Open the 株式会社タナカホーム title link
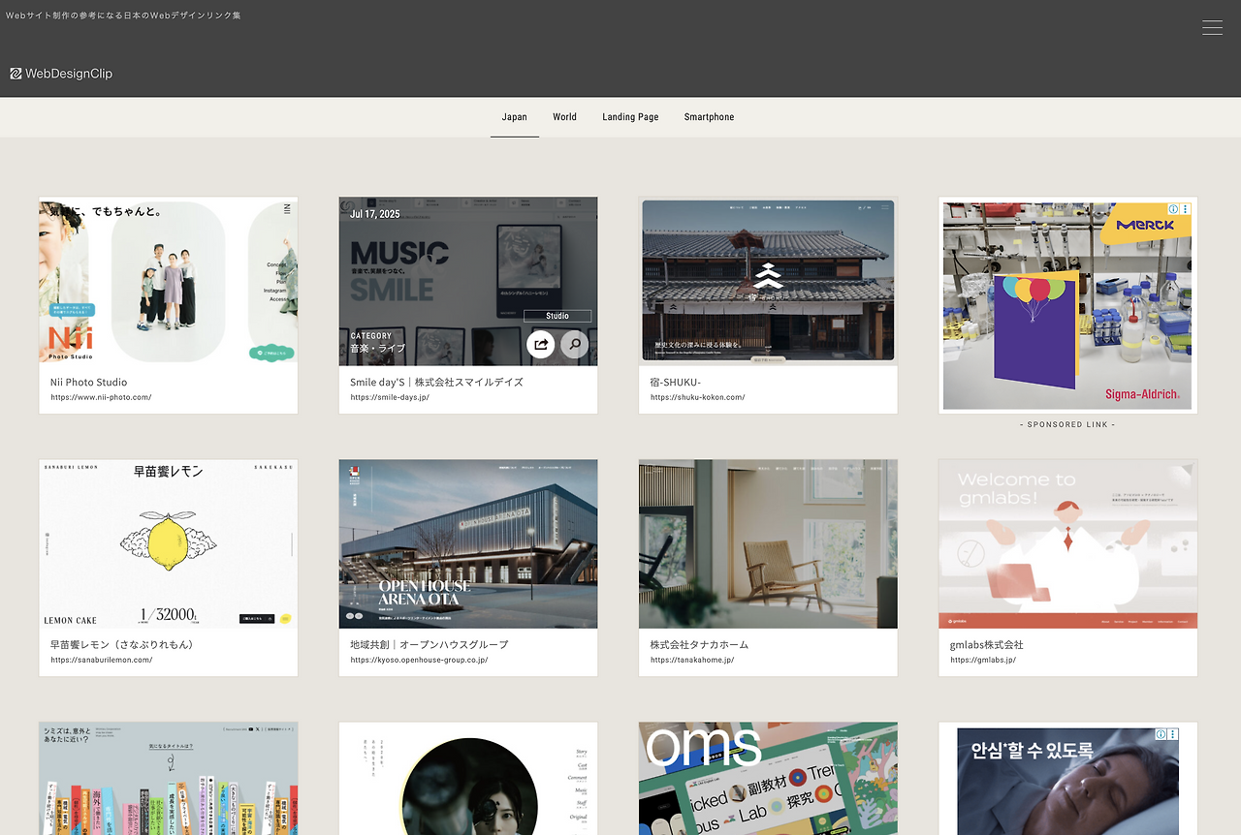 click(700, 645)
